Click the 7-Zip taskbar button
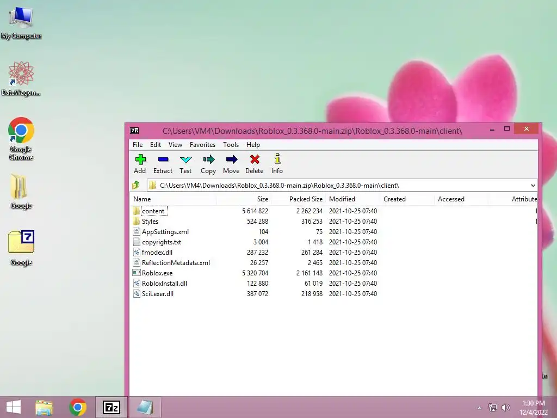557x418 pixels. [111, 407]
